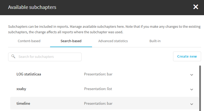Viewport: 204px width, 111px height.
Task: Click Presentation: list on xxaby row
Action: pos(98,89)
